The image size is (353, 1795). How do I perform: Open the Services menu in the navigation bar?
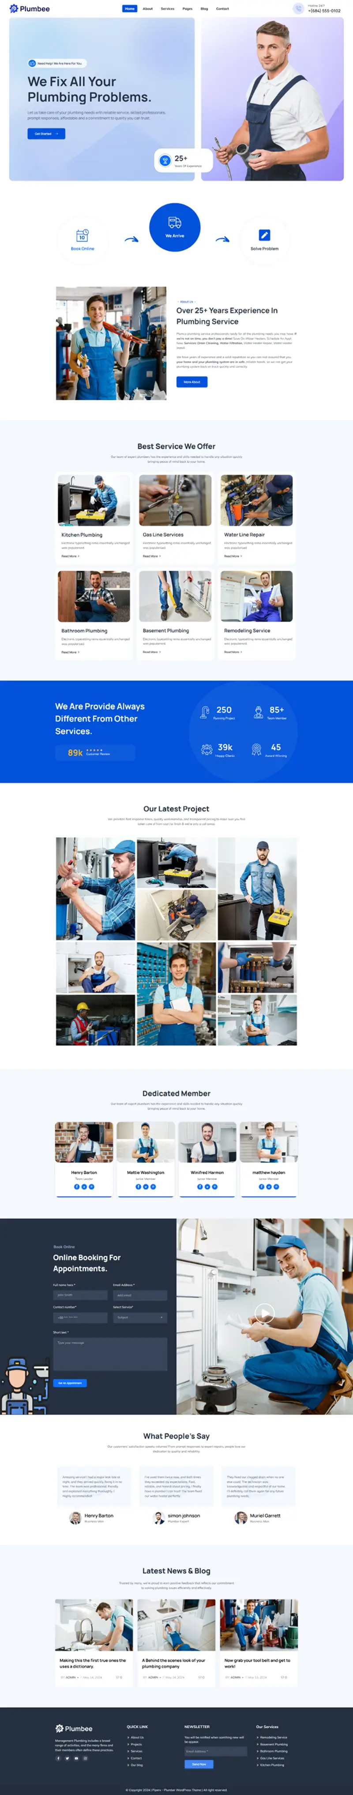click(168, 9)
